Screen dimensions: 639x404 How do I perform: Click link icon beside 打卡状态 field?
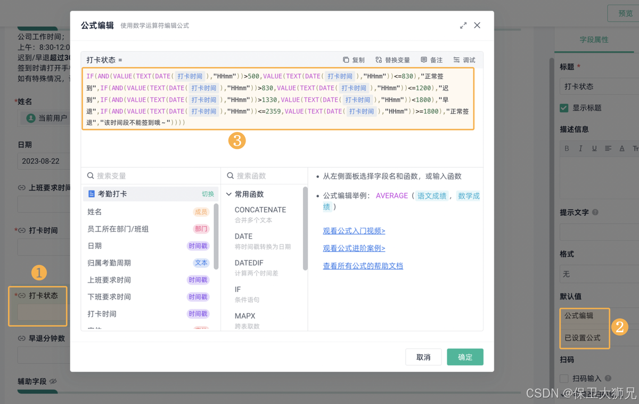(x=22, y=295)
